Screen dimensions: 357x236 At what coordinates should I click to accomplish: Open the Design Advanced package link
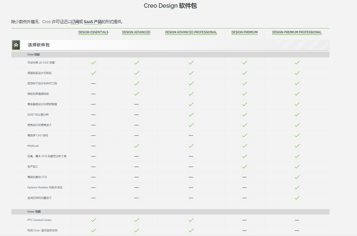point(136,32)
